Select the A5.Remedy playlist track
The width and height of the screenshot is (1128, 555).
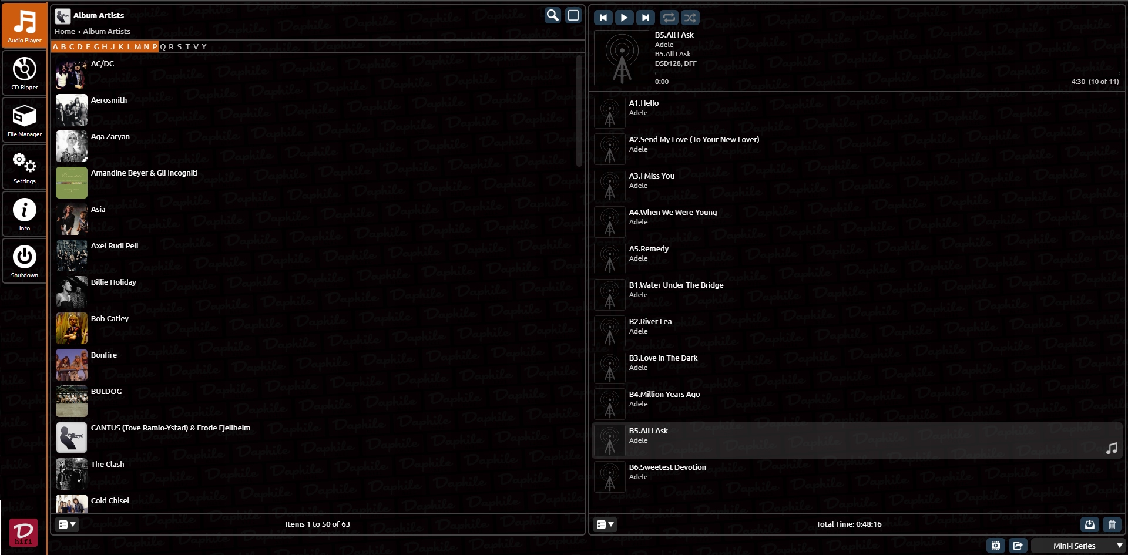[x=857, y=258]
